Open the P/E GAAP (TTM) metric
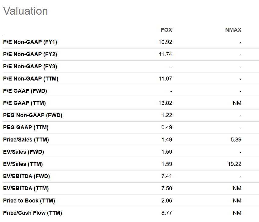This screenshot has width=259, height=222. click(x=24, y=103)
